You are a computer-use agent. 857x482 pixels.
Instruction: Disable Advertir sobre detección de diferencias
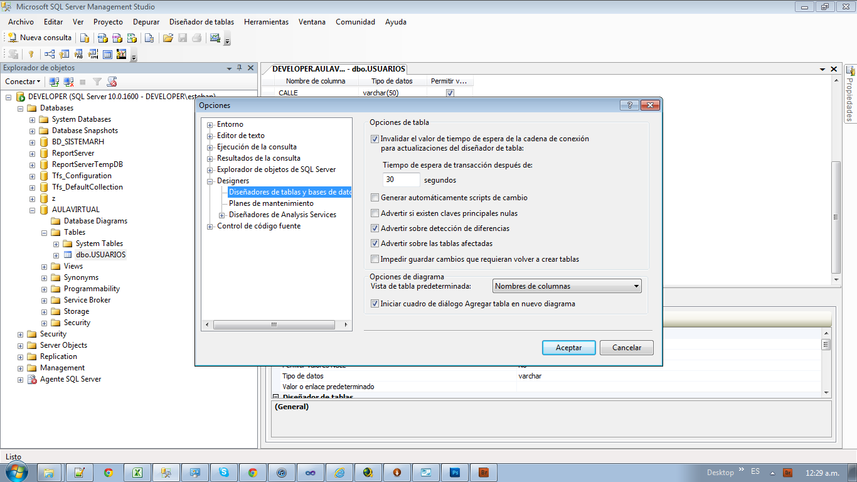pos(375,228)
